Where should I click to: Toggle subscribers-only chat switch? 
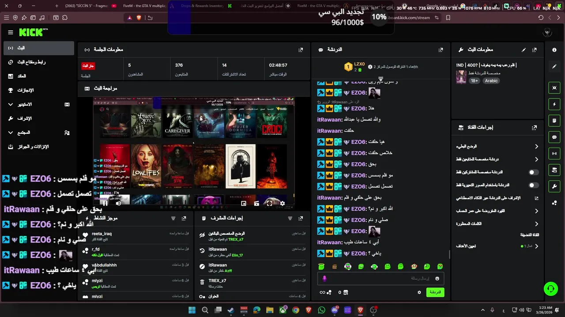(534, 172)
